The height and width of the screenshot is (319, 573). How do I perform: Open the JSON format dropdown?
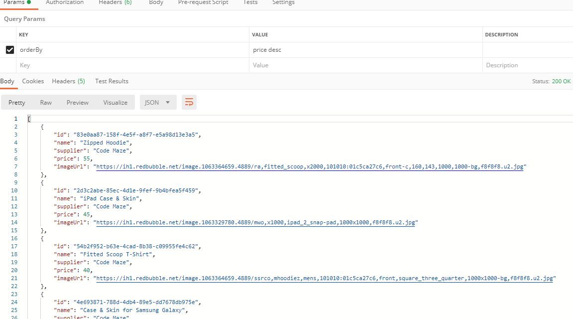coord(158,102)
